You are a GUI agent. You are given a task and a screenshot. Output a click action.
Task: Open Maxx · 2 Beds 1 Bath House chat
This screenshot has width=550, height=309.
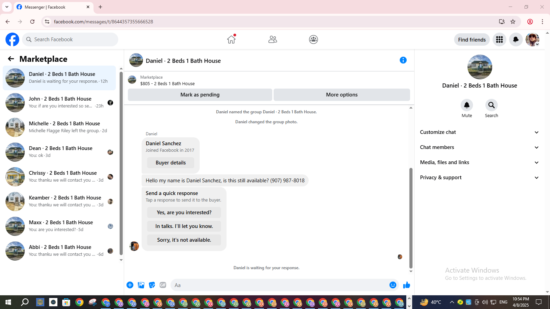pos(59,226)
